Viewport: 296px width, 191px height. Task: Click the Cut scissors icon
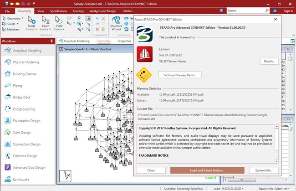point(103,19)
